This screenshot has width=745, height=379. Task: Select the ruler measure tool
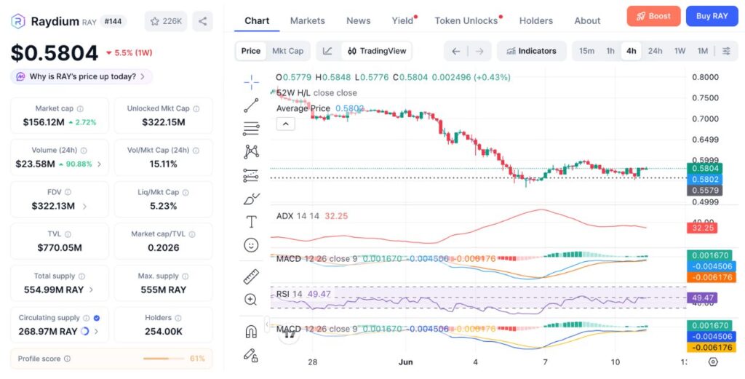click(251, 276)
